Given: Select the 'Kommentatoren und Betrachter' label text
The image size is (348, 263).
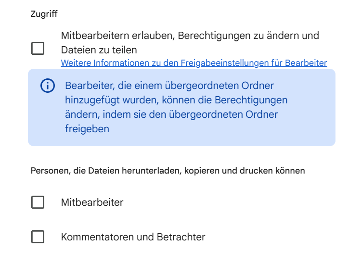Looking at the screenshot, I should (133, 237).
